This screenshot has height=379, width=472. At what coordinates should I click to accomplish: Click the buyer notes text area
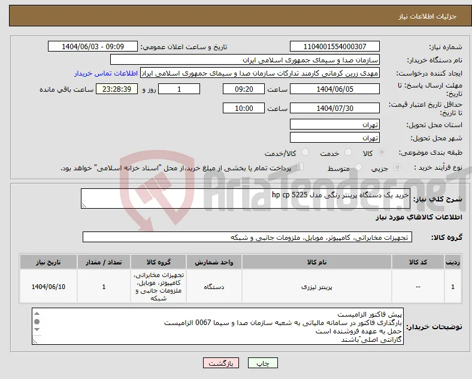tap(217, 326)
